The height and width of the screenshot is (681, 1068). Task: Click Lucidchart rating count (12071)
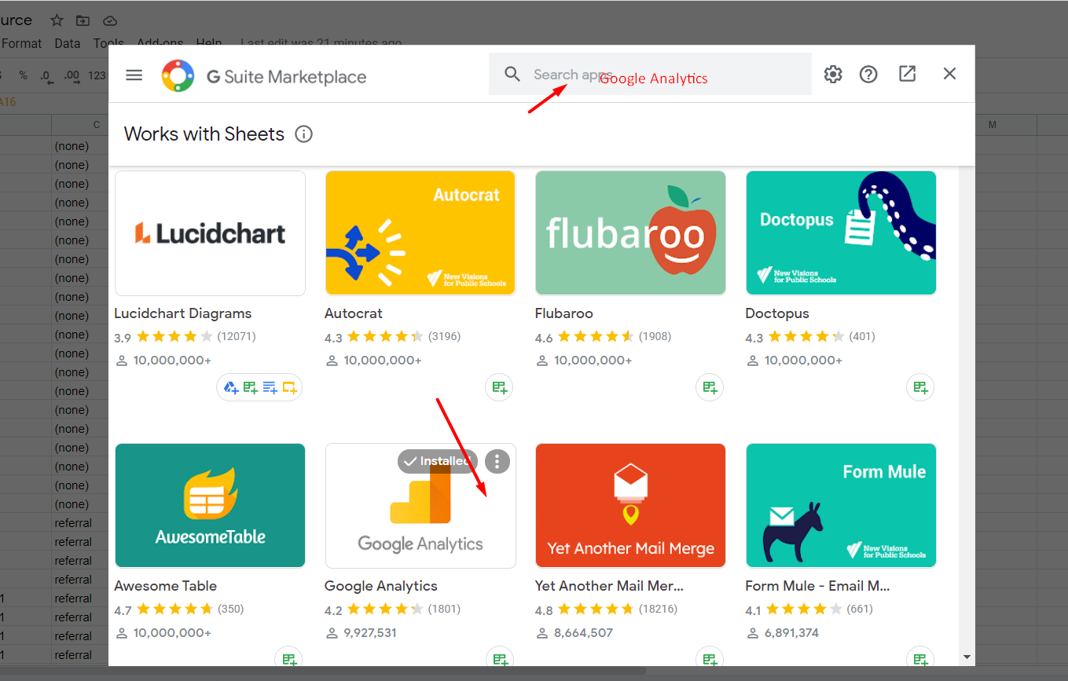[237, 336]
